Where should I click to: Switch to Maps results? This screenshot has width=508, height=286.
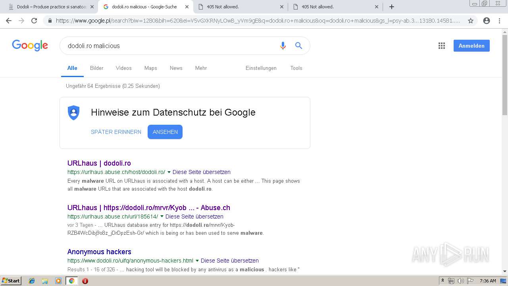point(150,68)
